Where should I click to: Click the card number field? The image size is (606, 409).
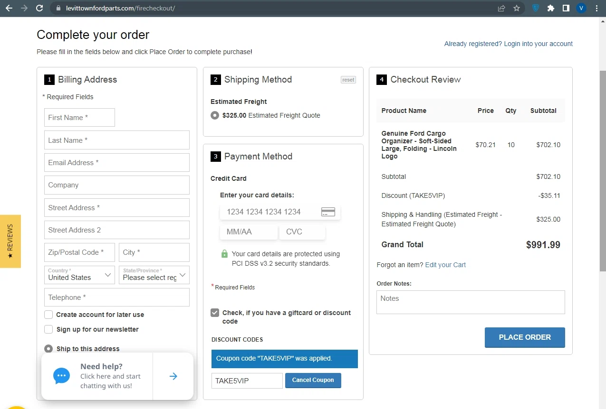tap(280, 212)
